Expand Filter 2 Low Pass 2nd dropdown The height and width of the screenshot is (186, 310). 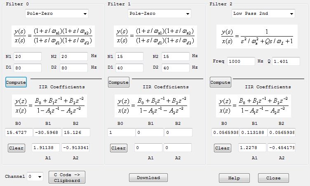pyautogui.click(x=263, y=14)
